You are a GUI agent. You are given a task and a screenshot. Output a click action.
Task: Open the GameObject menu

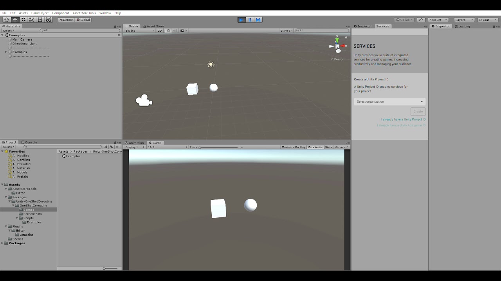[40, 13]
